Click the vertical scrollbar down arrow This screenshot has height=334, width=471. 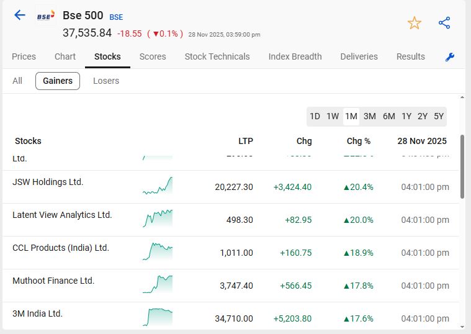tap(462, 326)
